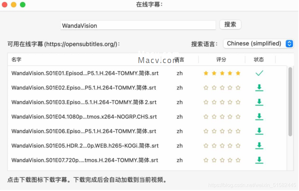Image resolution: width=299 pixels, height=191 pixels.
Task: Click the zh language cell of S01E04
Action: coord(180,117)
